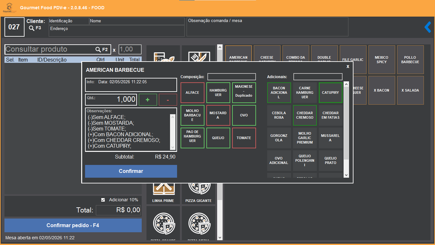Add MUSSARELA add-on
435x245 pixels.
pyautogui.click(x=331, y=138)
